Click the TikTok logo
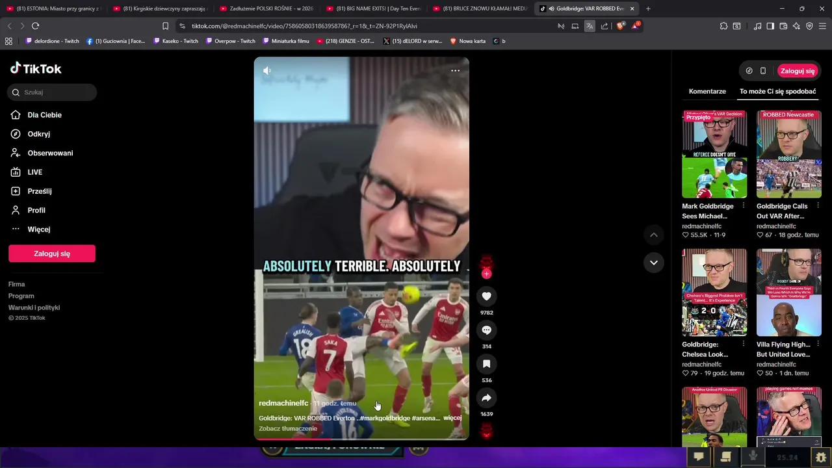The height and width of the screenshot is (468, 832). tap(36, 68)
